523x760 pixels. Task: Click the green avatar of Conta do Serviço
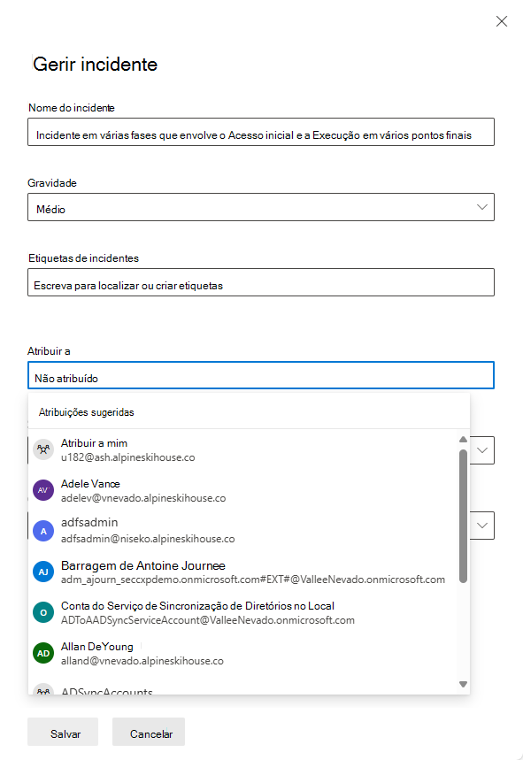point(43,612)
